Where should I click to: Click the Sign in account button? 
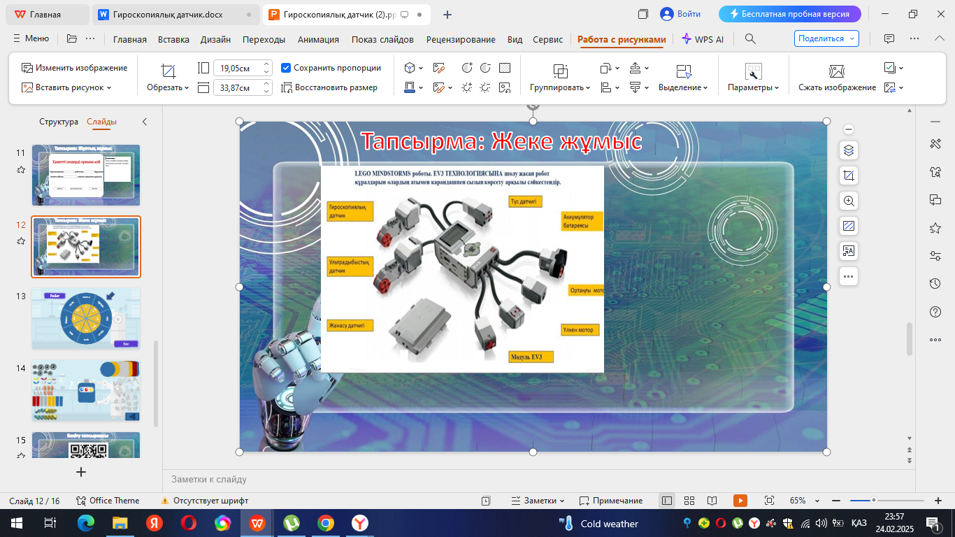coord(680,14)
